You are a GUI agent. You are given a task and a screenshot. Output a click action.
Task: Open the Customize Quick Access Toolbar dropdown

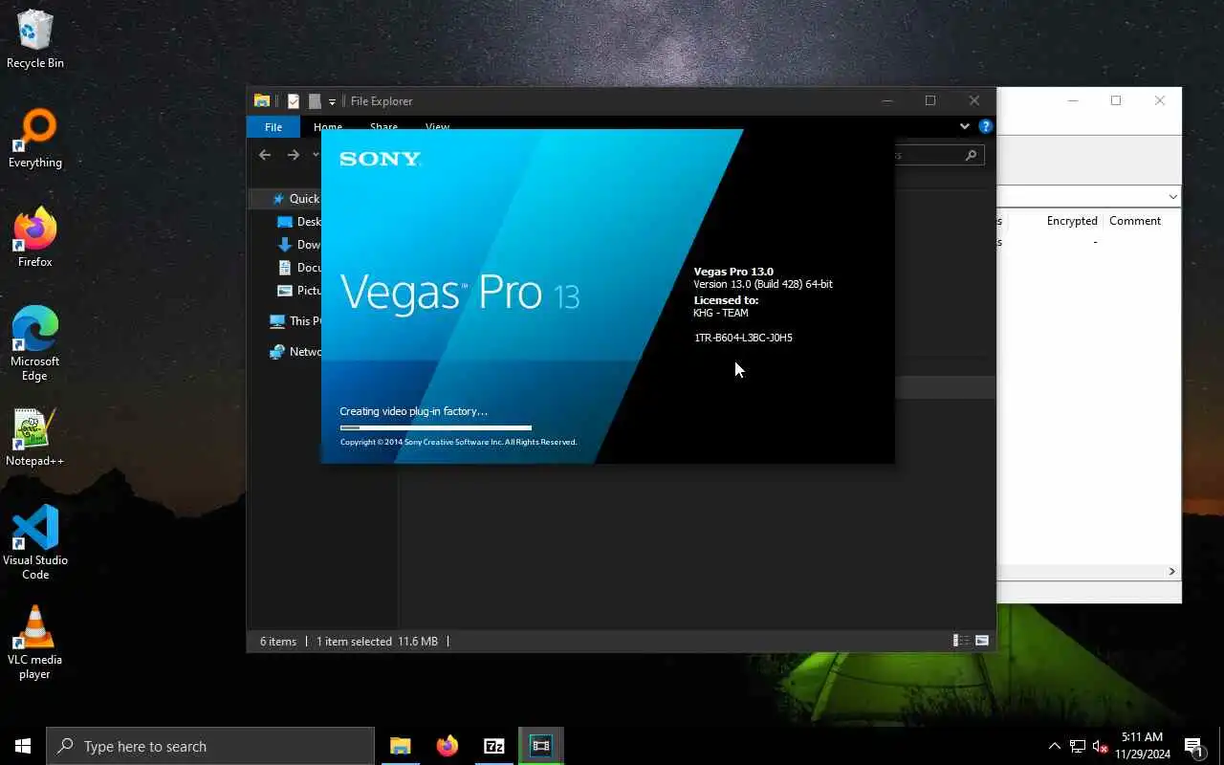click(333, 101)
